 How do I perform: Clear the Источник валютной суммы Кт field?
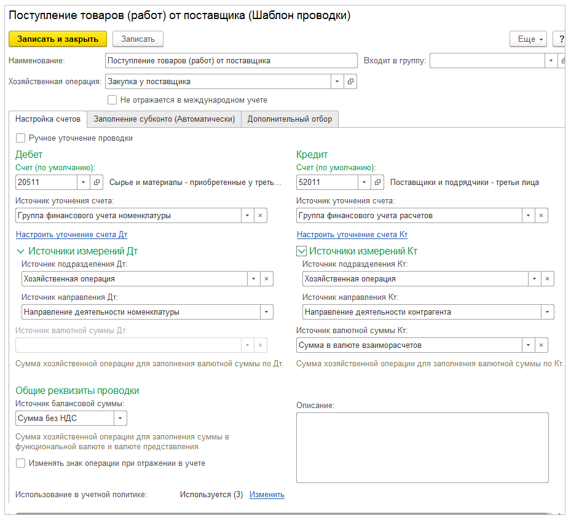541,345
